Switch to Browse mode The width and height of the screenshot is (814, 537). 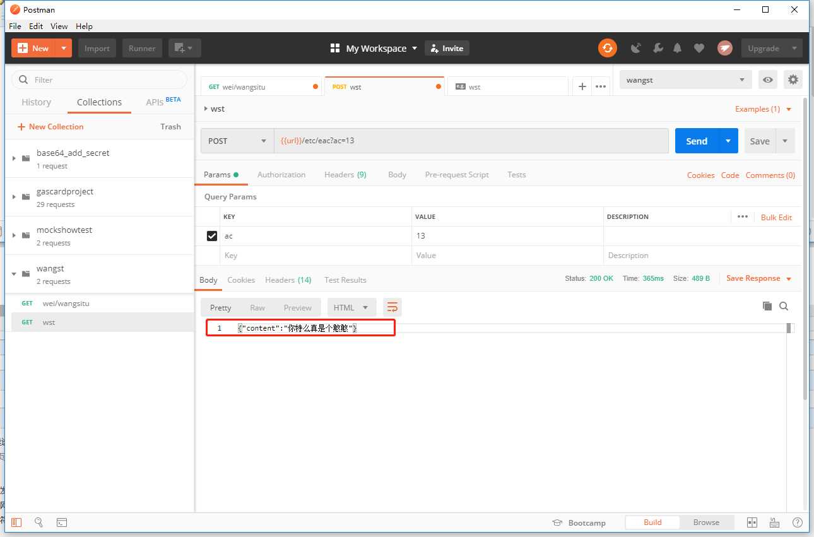click(706, 522)
